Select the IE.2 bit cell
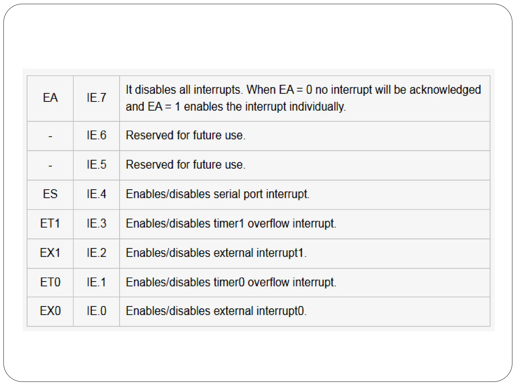This screenshot has height=387, width=516. (96, 253)
